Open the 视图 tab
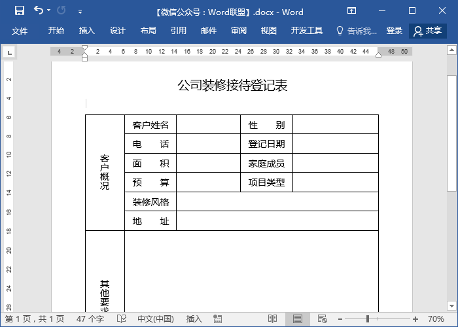 point(269,31)
